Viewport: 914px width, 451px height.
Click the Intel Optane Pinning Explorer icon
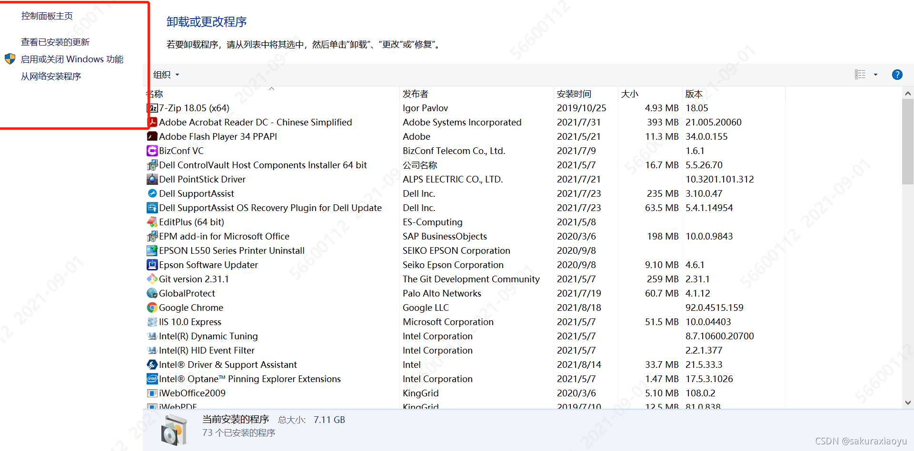click(152, 379)
